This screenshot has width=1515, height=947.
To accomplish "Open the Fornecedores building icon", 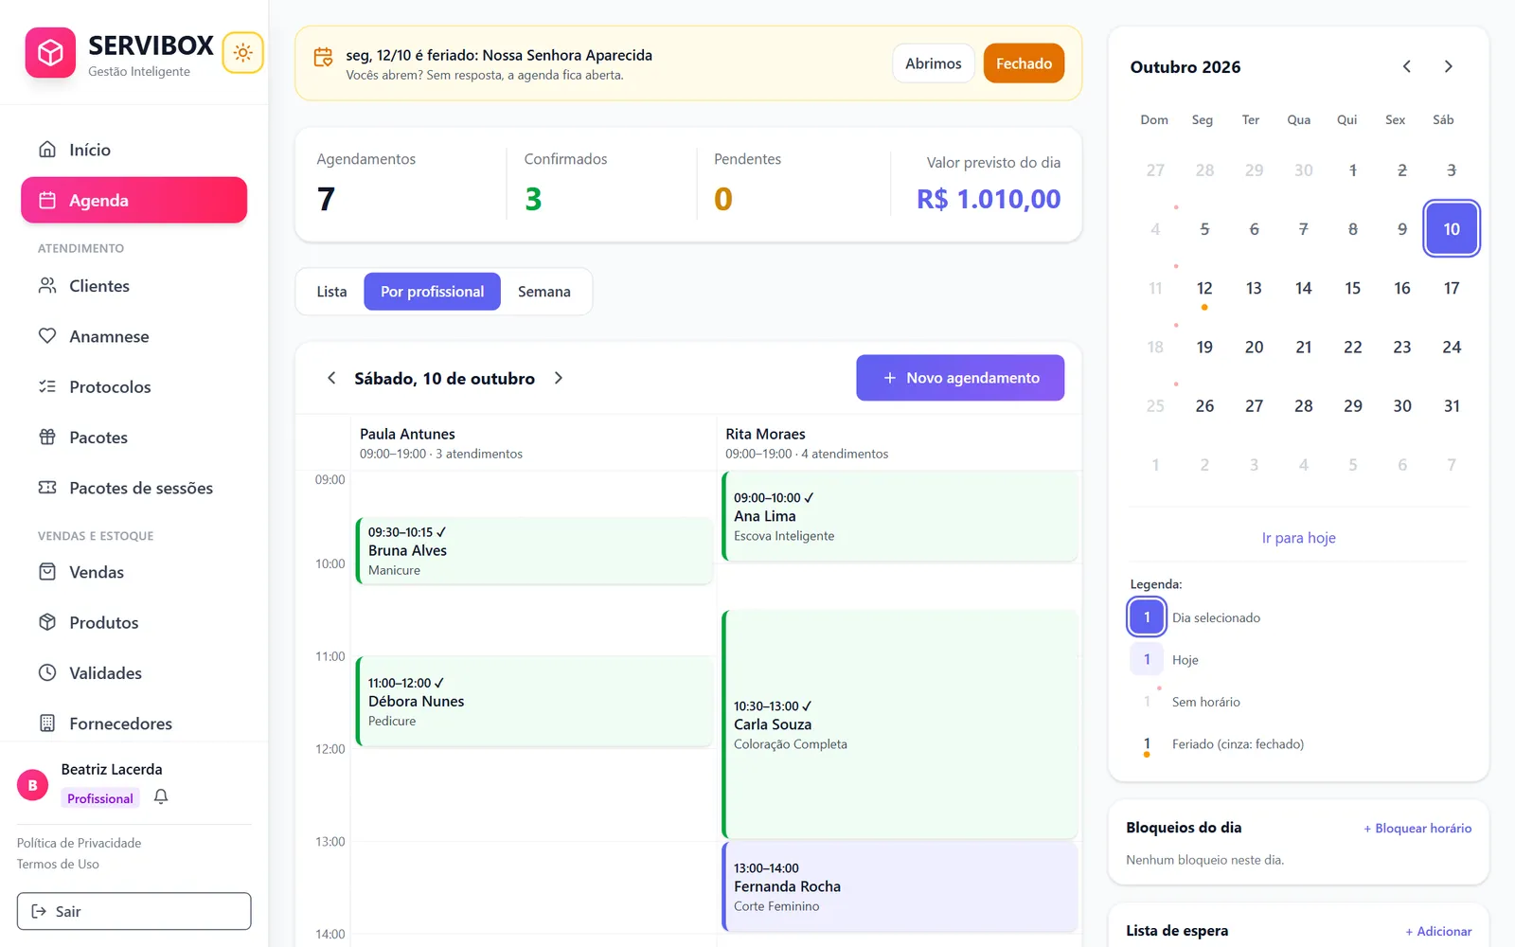I will pos(47,724).
